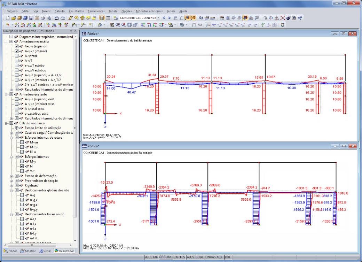The image size is (362, 262).
Task: Toggle GRELHA in status bar
Action: pos(165,257)
